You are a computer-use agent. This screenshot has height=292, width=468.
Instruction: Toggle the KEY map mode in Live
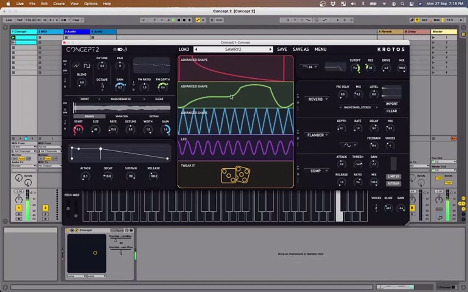point(425,20)
